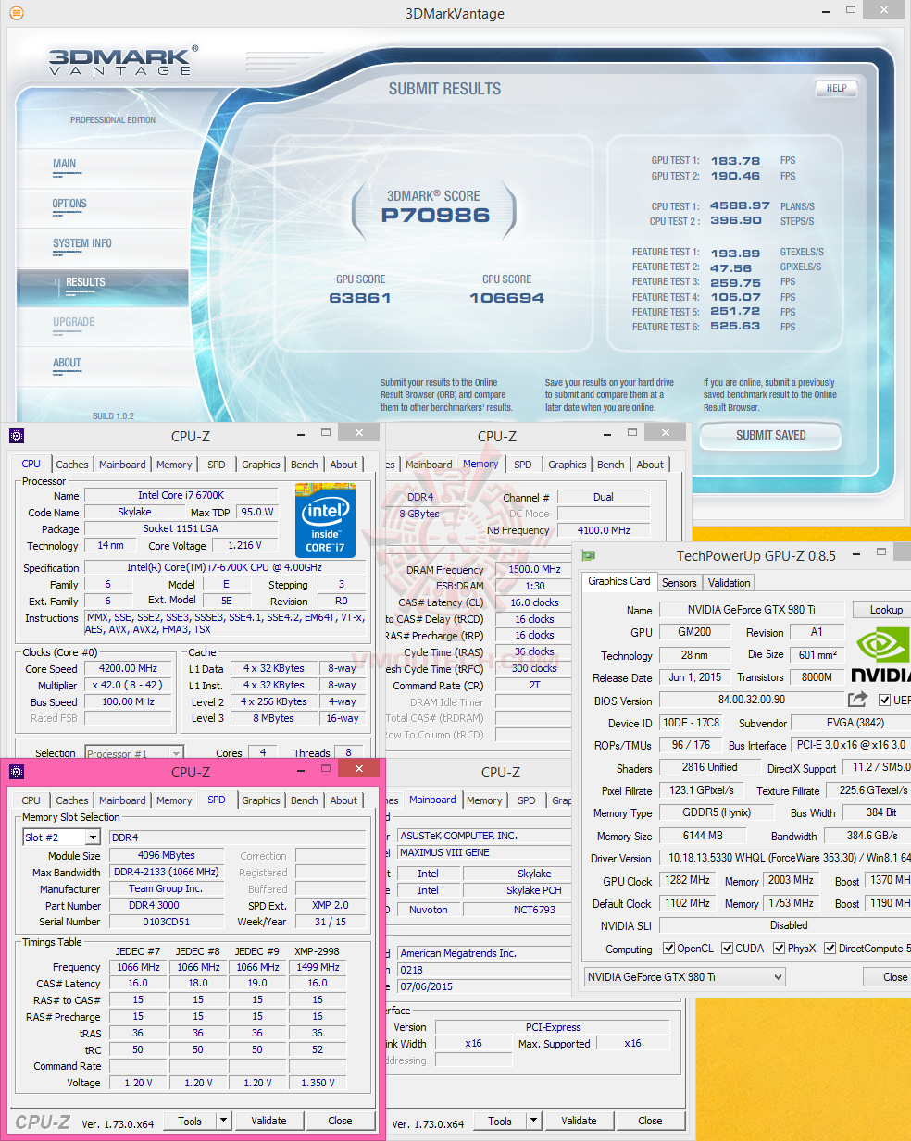Image resolution: width=911 pixels, height=1141 pixels.
Task: Open Graphics tab in CPU-Z DRAM Frequency window
Action: coord(568,465)
